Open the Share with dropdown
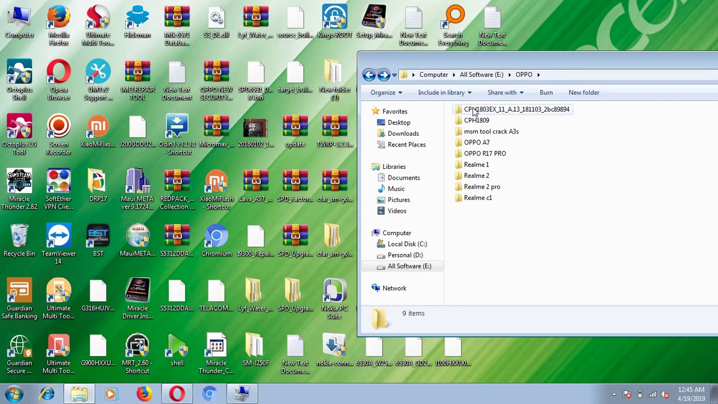 pos(505,93)
